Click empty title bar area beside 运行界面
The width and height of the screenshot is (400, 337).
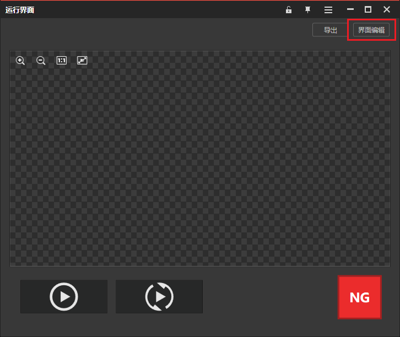pyautogui.click(x=154, y=10)
